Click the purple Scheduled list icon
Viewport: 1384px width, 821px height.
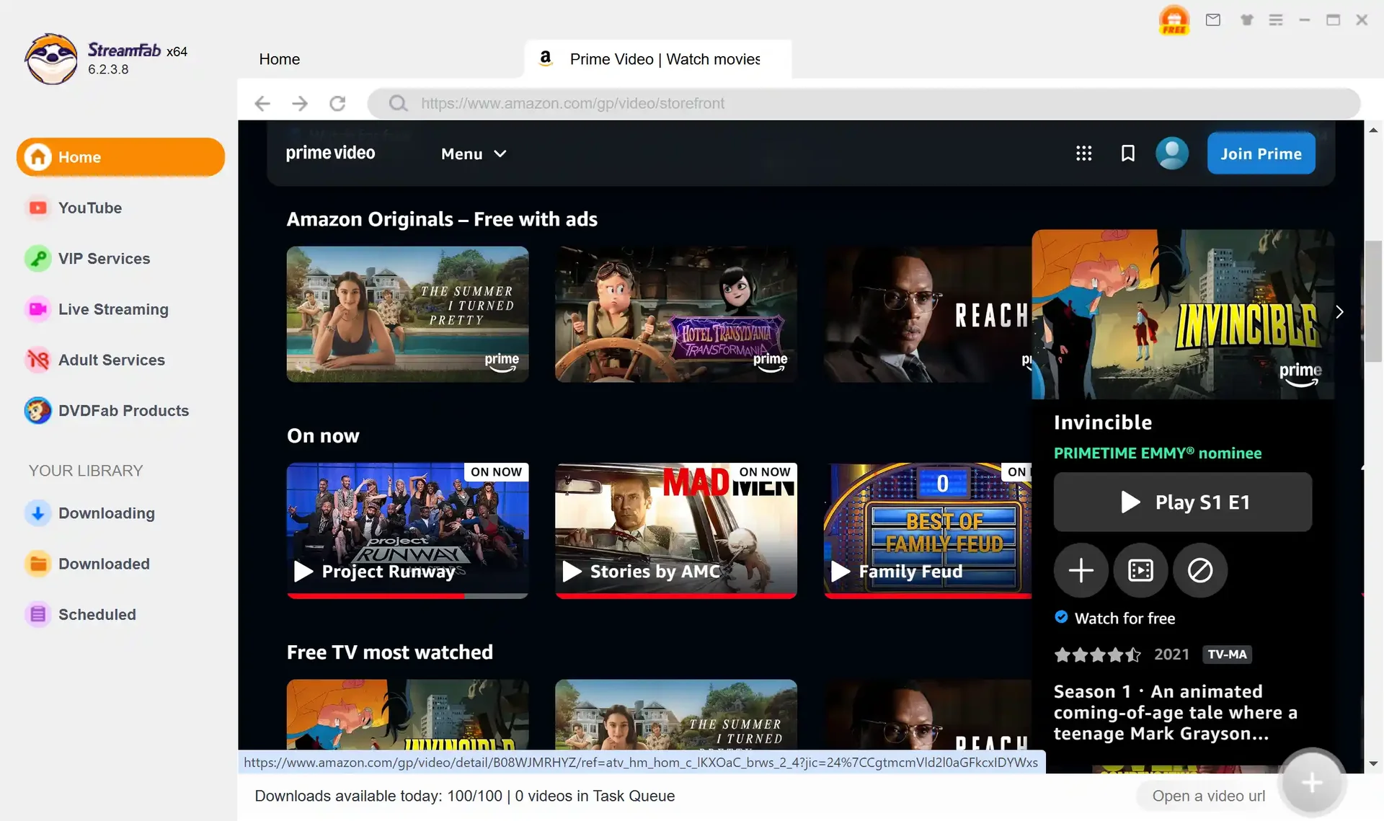pyautogui.click(x=37, y=615)
